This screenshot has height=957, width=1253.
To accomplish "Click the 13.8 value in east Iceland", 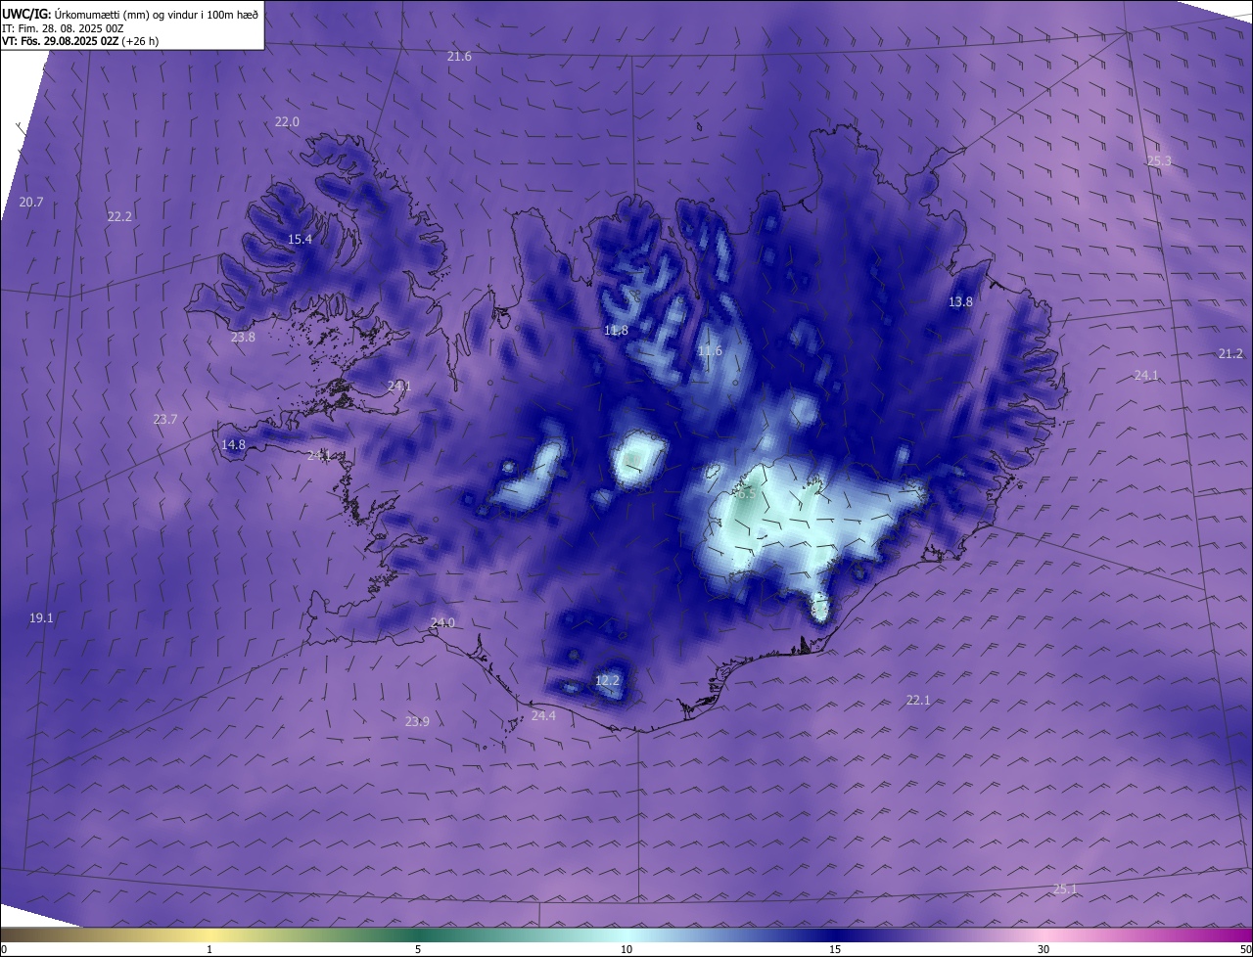I will (x=960, y=302).
